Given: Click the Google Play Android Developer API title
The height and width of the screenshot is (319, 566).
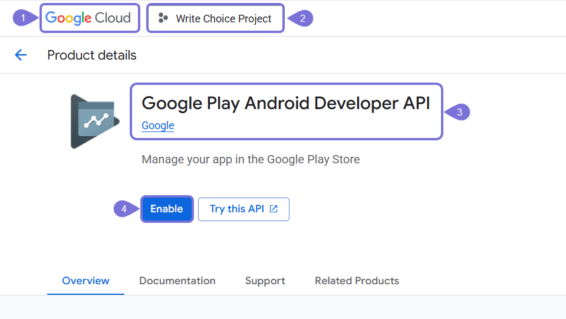Looking at the screenshot, I should coord(286,103).
